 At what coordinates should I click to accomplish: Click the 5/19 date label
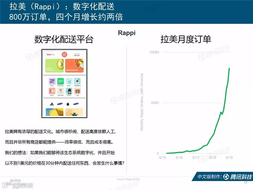(x=229, y=158)
